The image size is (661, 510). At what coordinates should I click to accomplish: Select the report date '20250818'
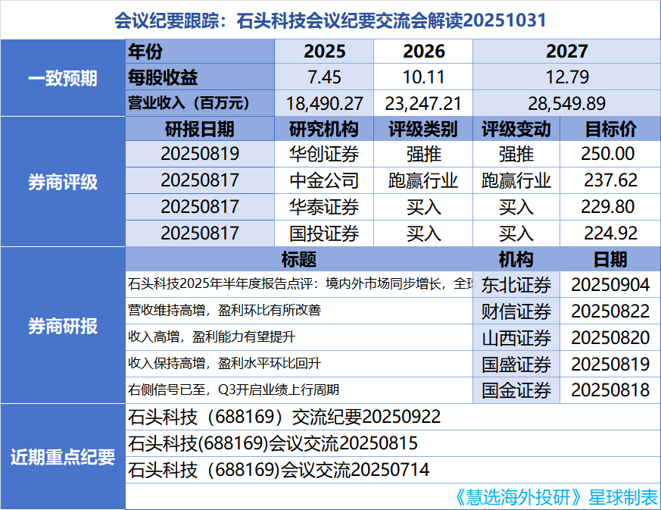(610, 390)
